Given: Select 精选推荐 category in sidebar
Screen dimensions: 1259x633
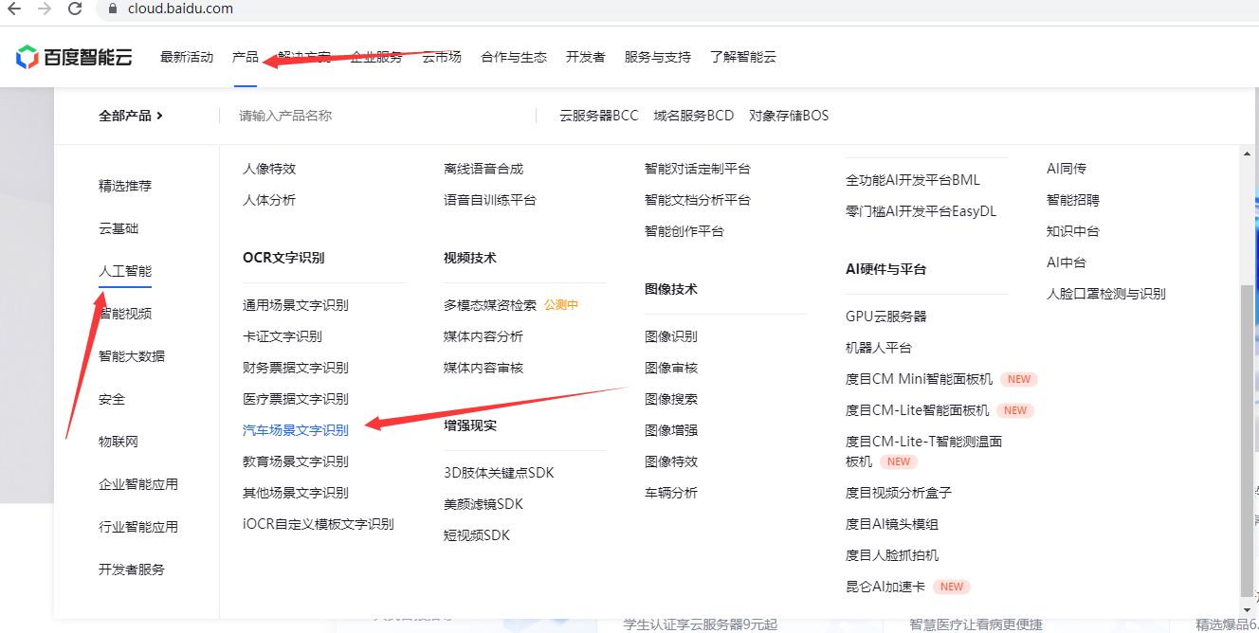Looking at the screenshot, I should coord(125,186).
